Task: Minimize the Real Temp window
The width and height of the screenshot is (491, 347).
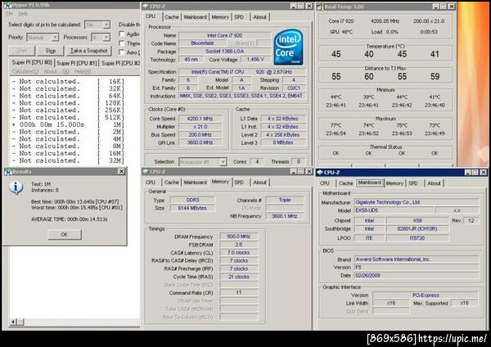Action: (436, 7)
